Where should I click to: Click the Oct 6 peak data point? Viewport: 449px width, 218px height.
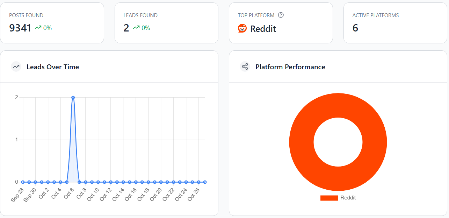click(73, 98)
